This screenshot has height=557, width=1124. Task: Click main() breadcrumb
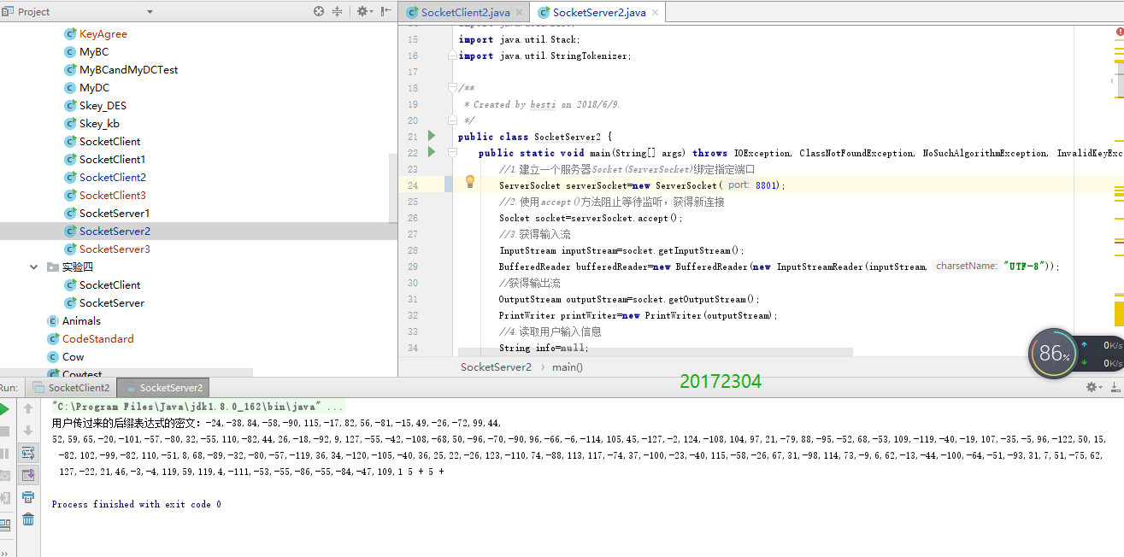tap(568, 366)
